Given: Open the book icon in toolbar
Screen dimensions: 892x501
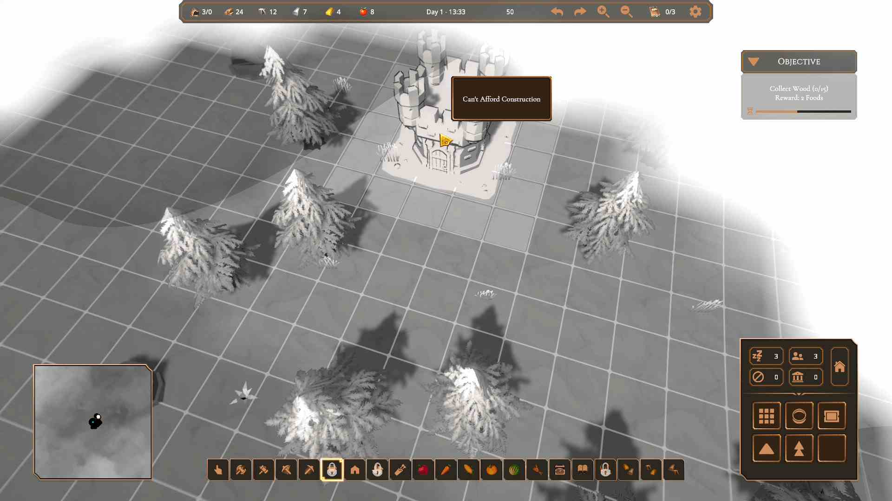Looking at the screenshot, I should (583, 470).
